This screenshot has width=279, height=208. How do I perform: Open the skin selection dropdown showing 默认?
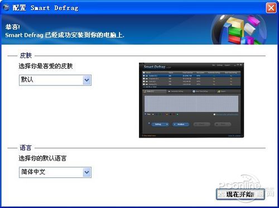[x=55, y=80]
